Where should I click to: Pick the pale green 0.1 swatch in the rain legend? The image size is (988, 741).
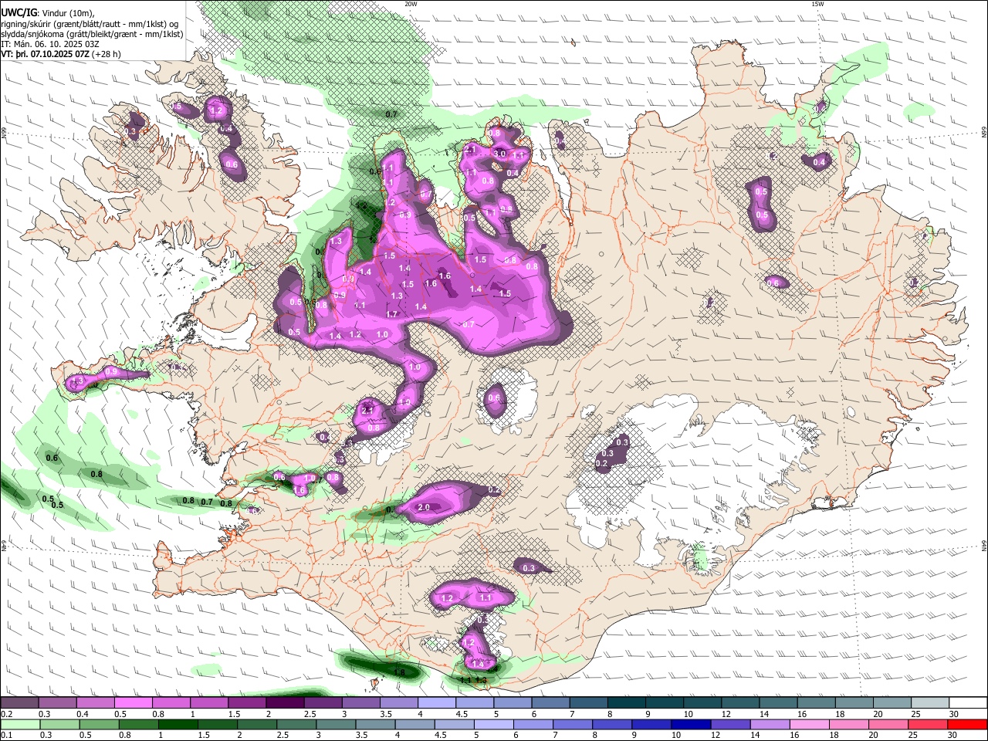click(19, 724)
